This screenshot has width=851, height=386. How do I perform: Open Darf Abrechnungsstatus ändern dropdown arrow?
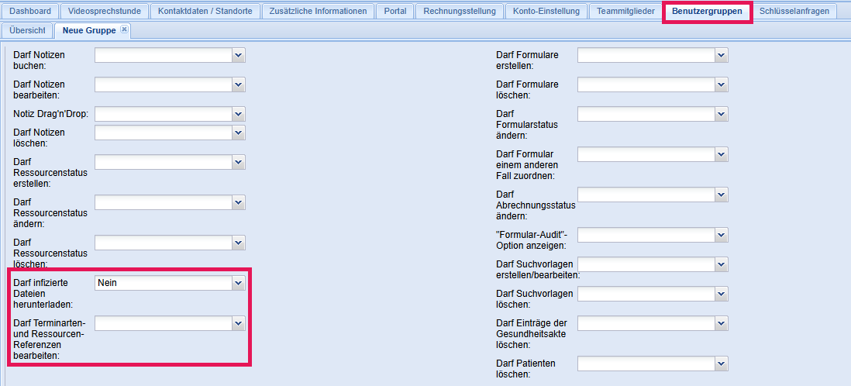click(722, 195)
